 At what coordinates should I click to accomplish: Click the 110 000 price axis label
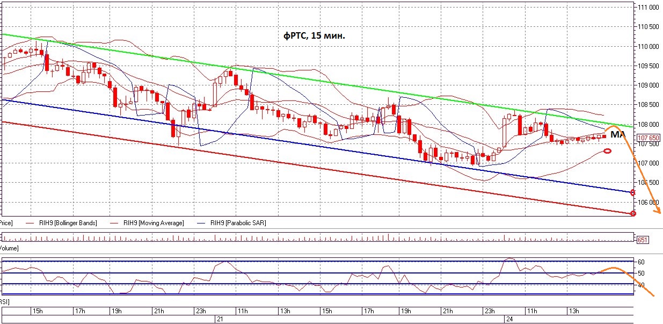tap(648, 46)
